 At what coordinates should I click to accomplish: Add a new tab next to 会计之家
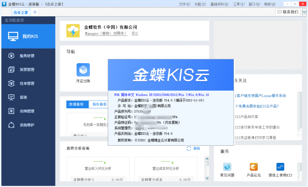tap(35, 12)
